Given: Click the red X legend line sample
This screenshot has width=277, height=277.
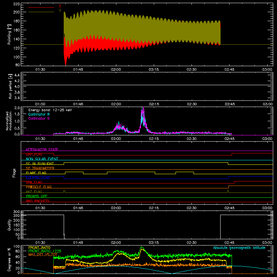Looking at the screenshot, I should [41, 7].
